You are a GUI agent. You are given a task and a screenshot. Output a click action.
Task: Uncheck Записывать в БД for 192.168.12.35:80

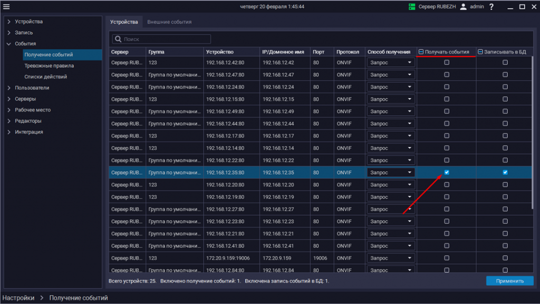[505, 173]
